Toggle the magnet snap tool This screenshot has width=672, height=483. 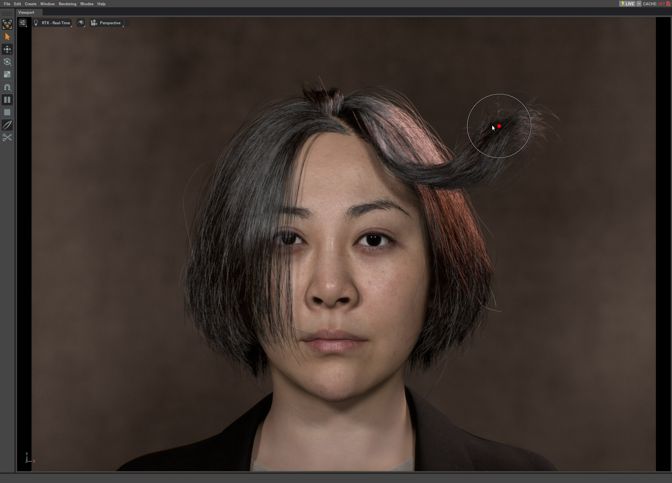click(7, 87)
